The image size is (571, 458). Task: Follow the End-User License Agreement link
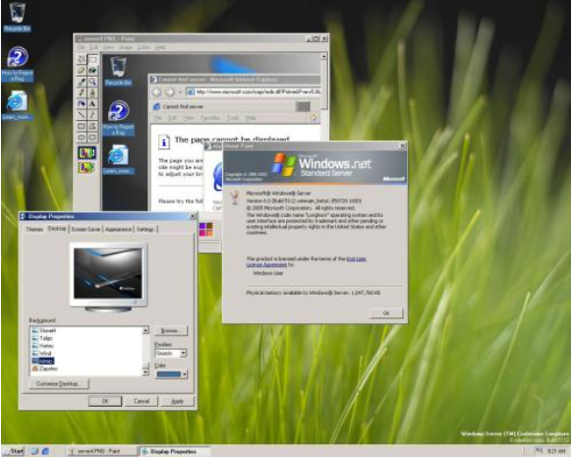coord(306,261)
